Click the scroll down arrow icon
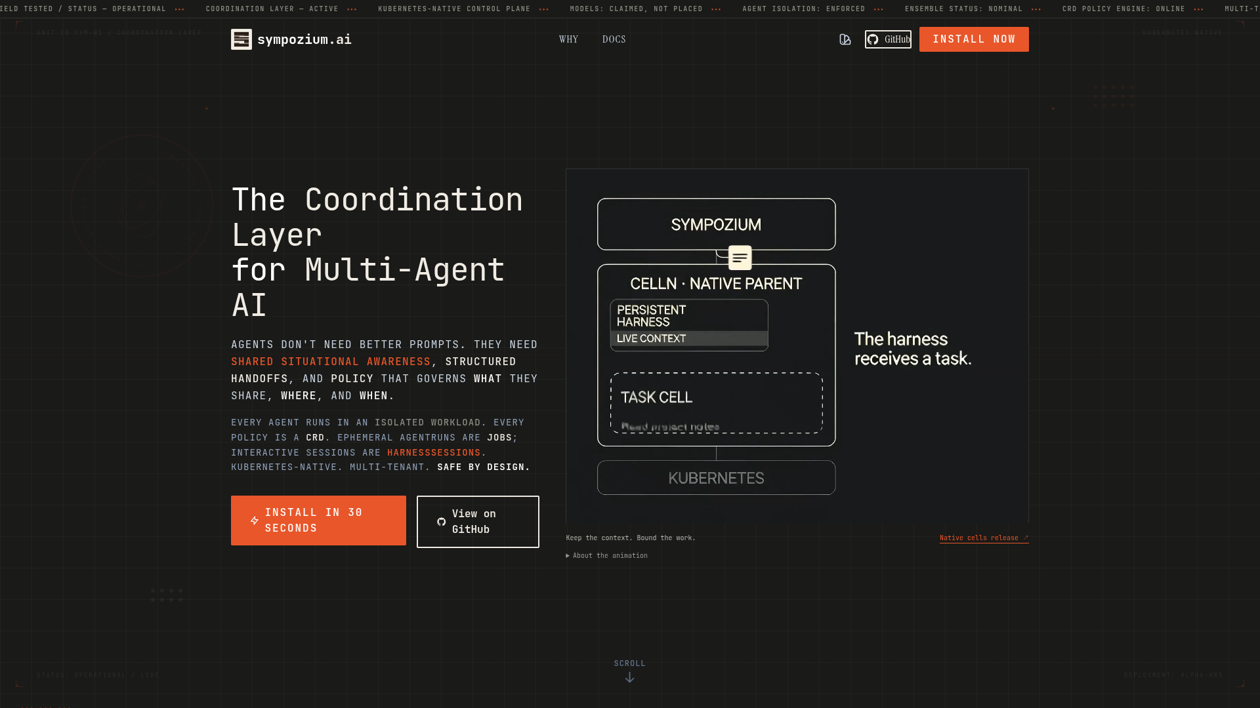Screen dimensions: 1260x708 [x=629, y=678]
